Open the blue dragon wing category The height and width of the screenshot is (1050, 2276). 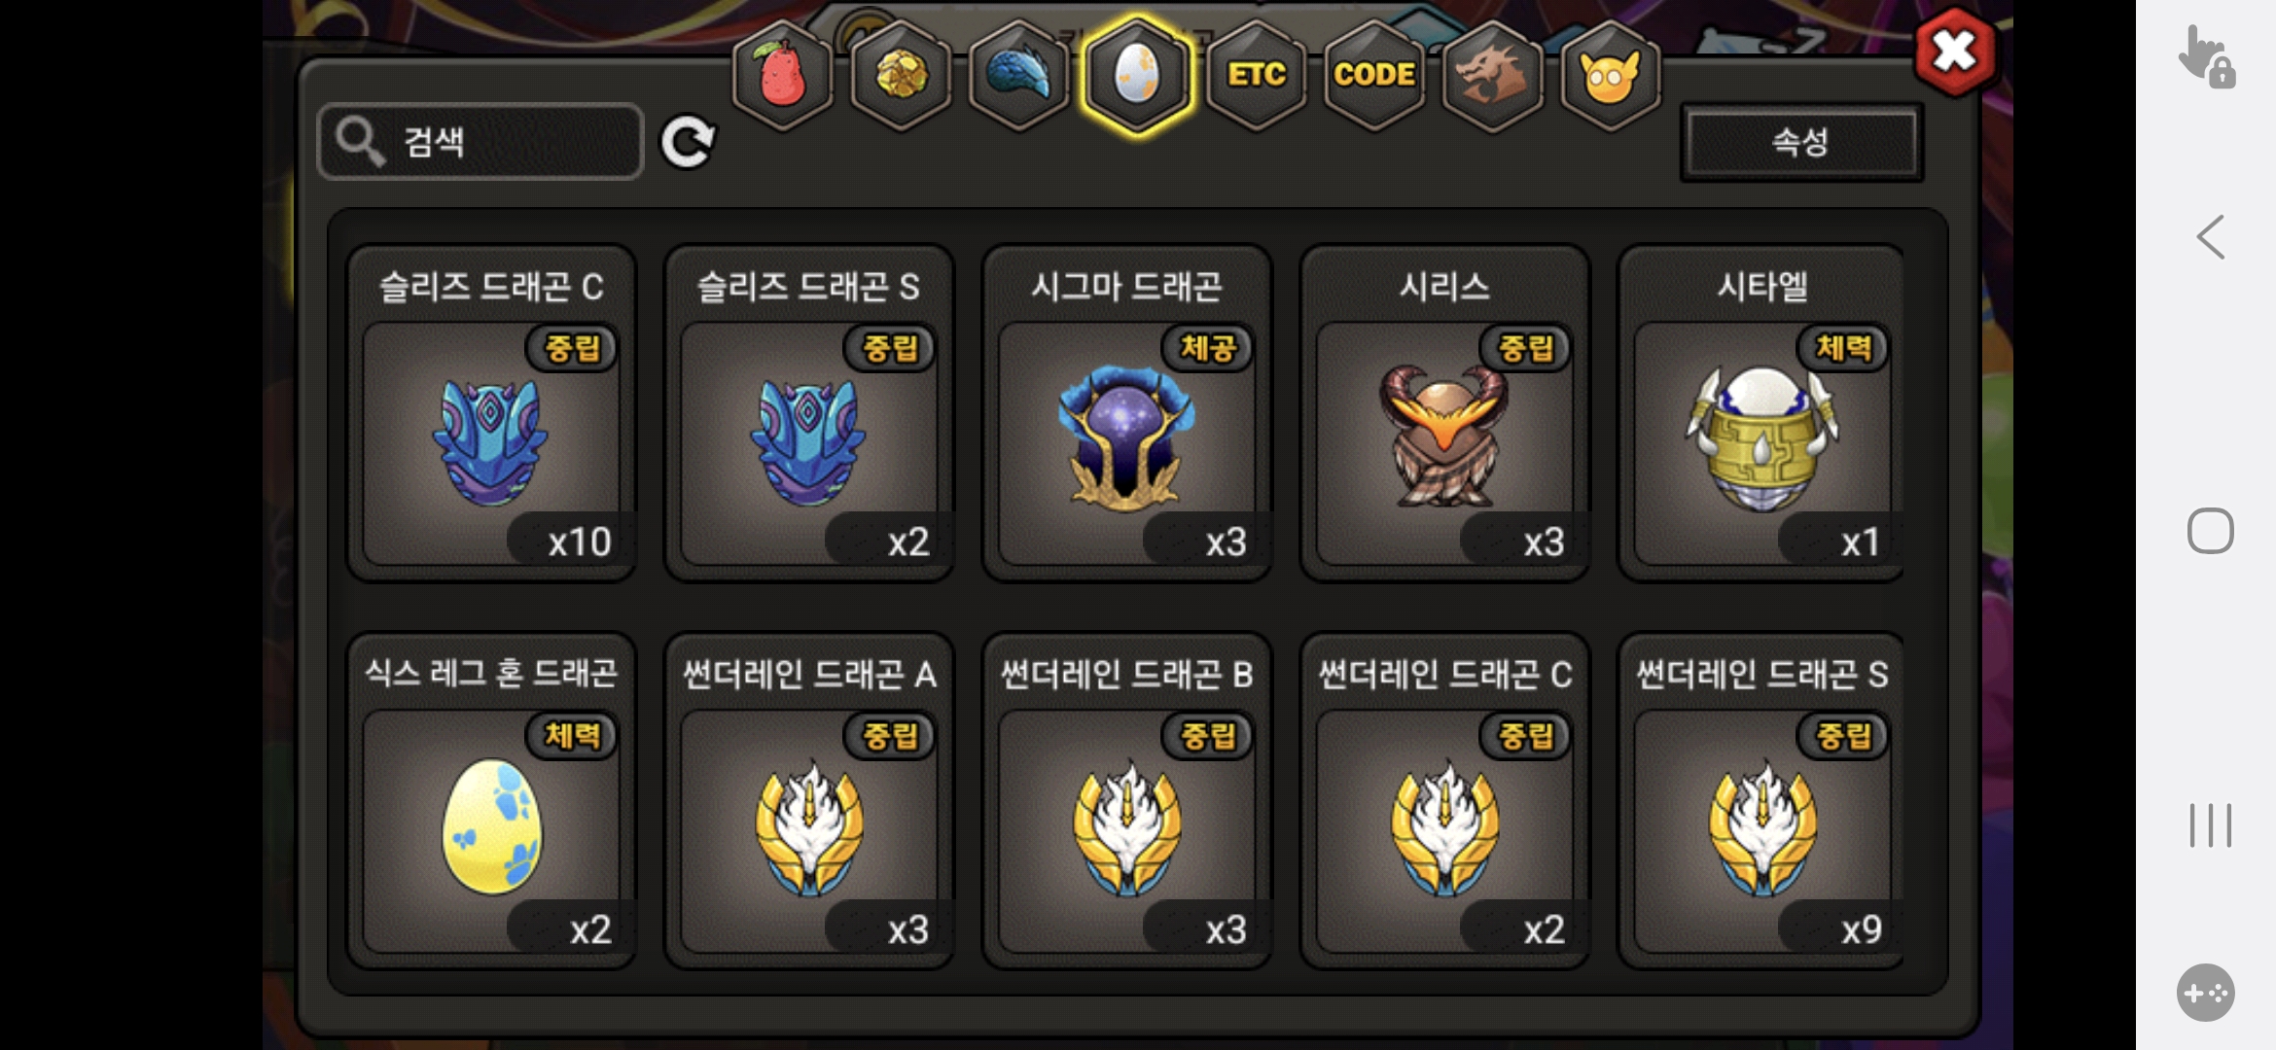[1018, 75]
